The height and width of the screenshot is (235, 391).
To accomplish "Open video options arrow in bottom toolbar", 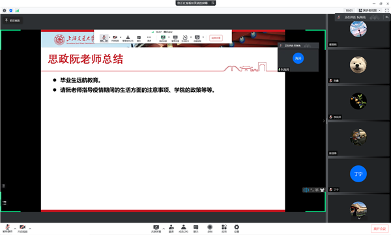I will [x=30, y=228].
